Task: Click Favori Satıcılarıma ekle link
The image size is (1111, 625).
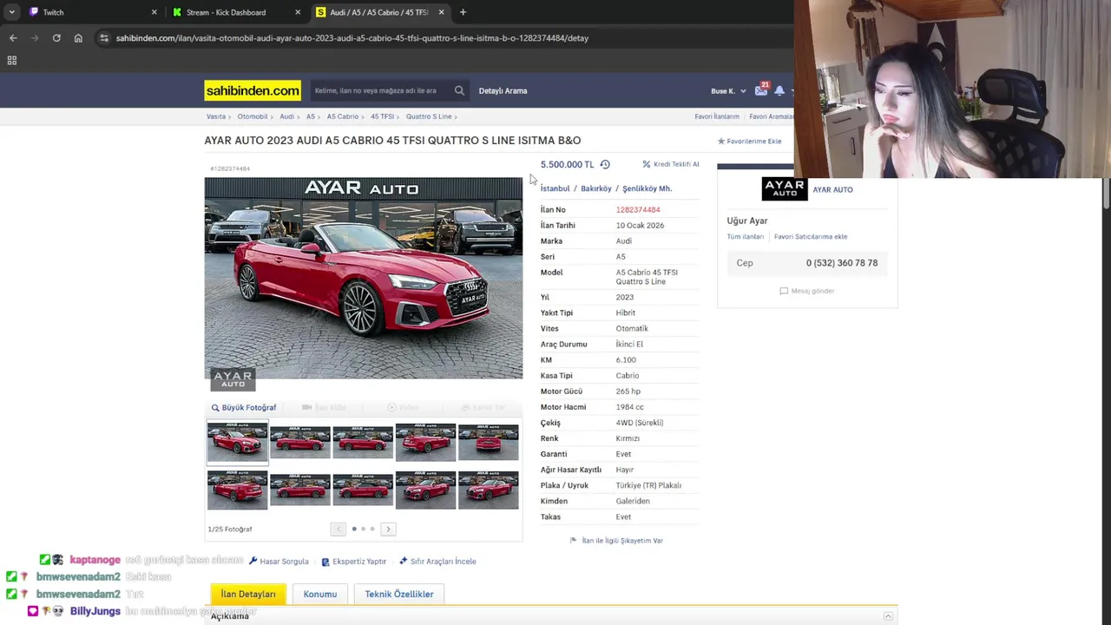Action: 811,237
